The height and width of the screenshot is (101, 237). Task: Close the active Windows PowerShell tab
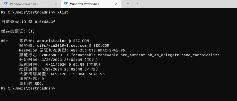[116, 4]
